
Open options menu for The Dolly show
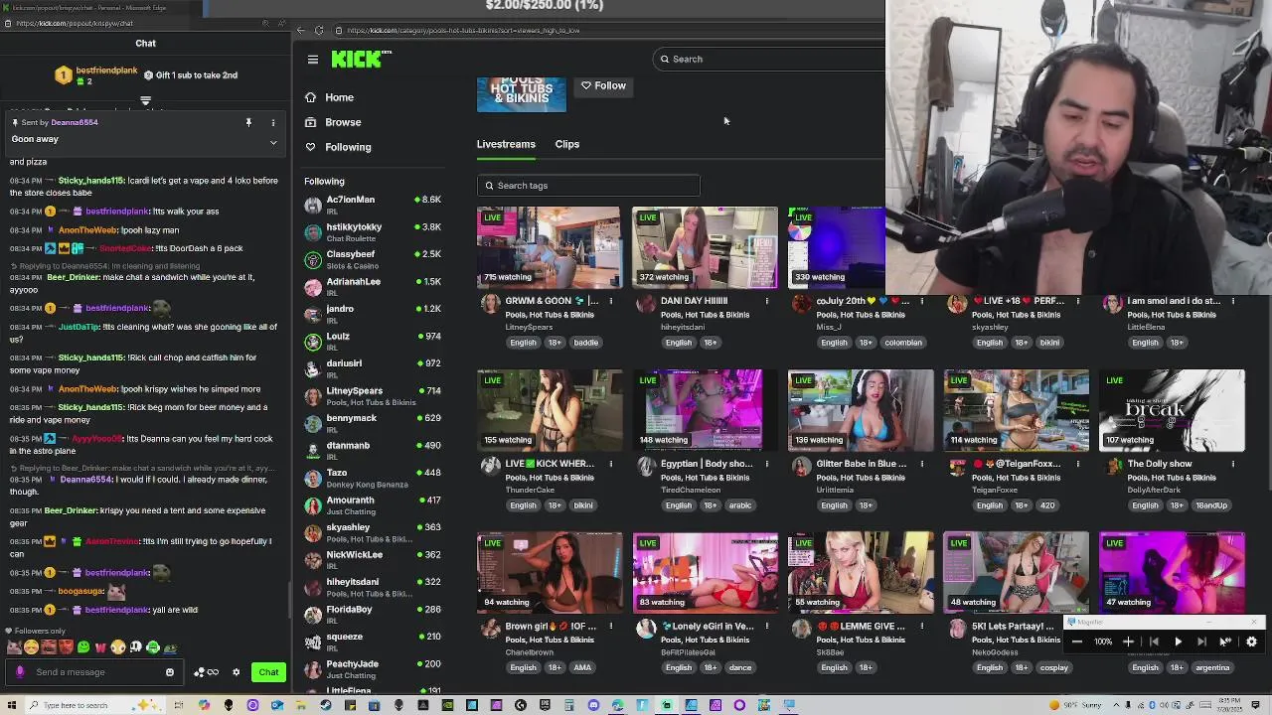[1233, 464]
